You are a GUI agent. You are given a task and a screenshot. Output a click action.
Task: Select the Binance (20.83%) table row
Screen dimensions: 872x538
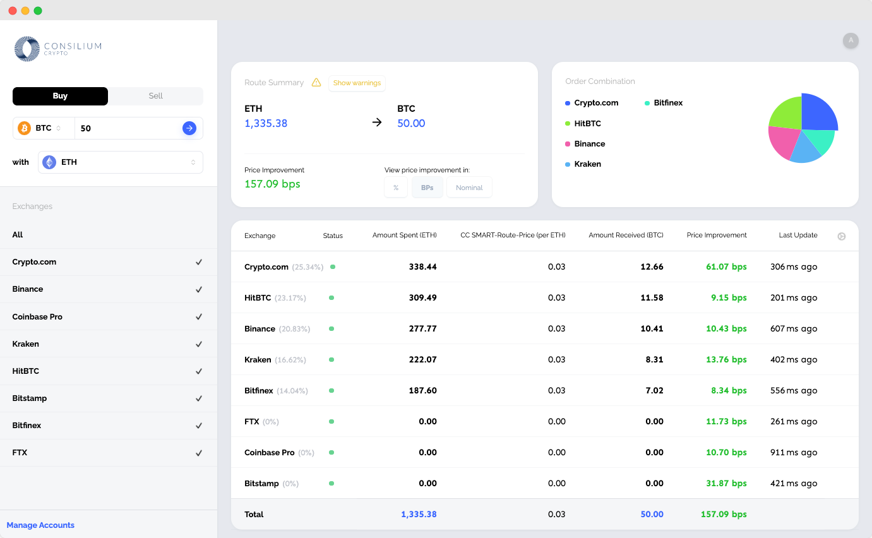point(545,329)
